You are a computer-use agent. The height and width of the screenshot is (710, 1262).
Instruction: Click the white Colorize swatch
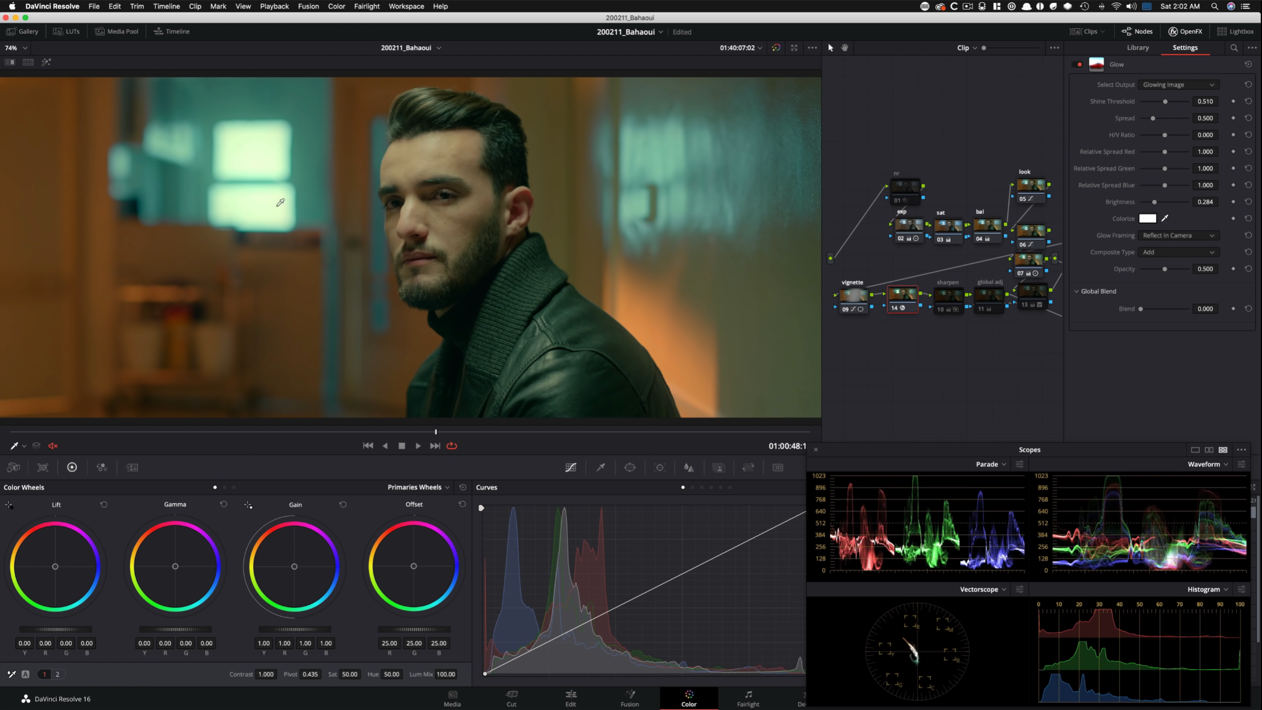point(1147,219)
